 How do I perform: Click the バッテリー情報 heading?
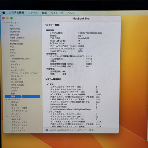point(52,25)
